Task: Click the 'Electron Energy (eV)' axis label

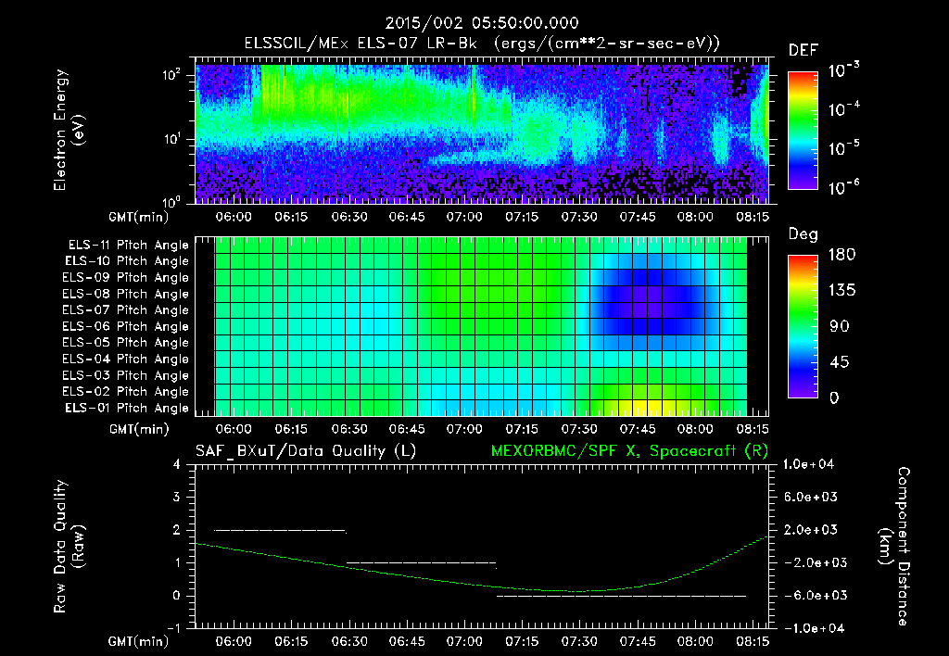Action: [69, 130]
